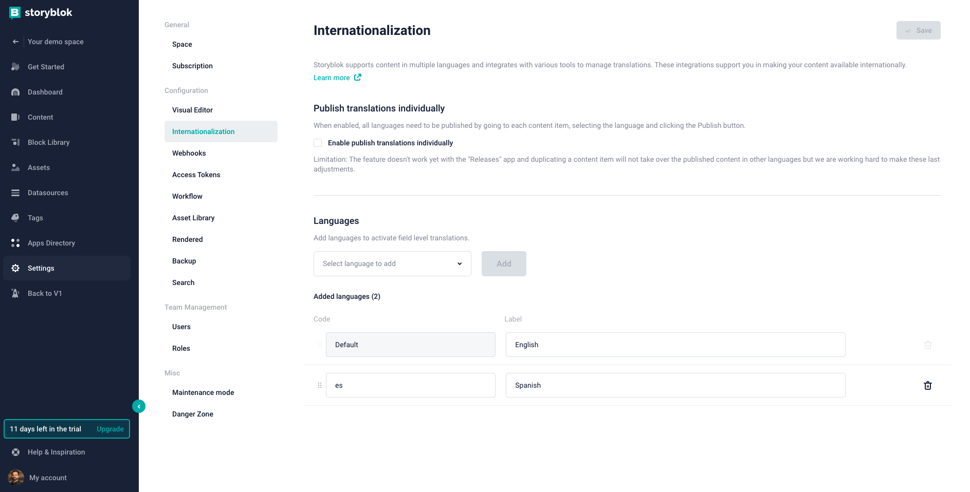Click the Back to V1 icon
Viewport: 970px width, 492px height.
tap(15, 293)
